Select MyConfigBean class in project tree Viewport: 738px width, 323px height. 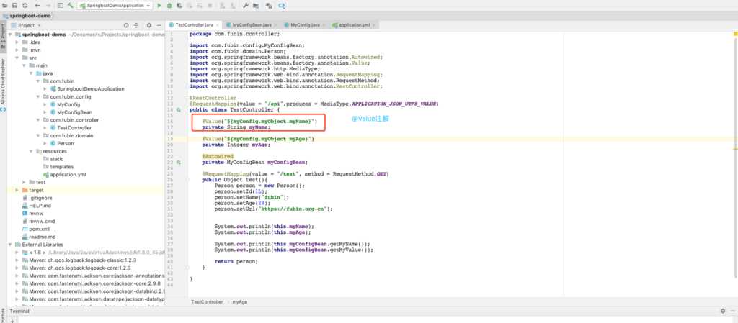tap(74, 112)
